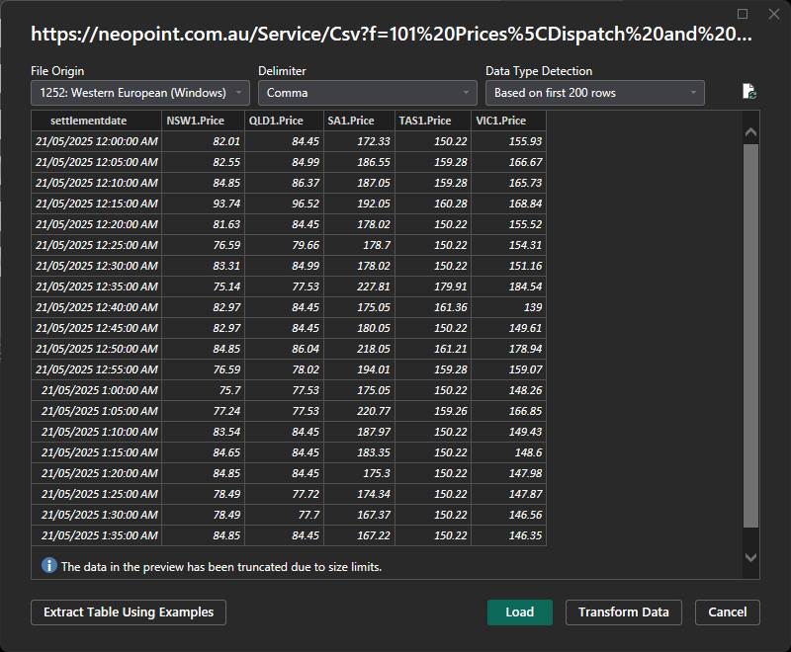Select the NSW1.Price column header
This screenshot has height=652, width=791.
point(203,121)
